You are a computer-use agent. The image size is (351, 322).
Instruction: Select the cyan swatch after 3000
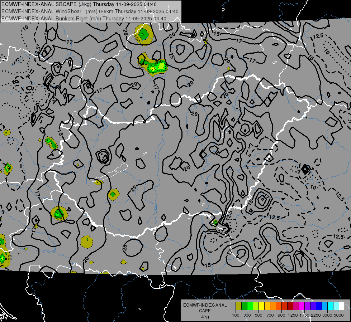pos(331,306)
